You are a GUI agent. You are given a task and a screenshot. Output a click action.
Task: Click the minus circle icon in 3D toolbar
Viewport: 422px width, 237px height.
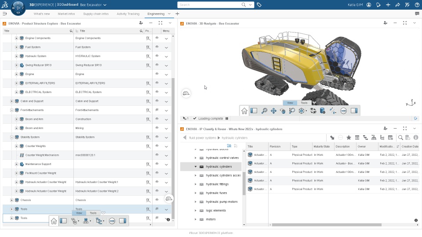343,111
